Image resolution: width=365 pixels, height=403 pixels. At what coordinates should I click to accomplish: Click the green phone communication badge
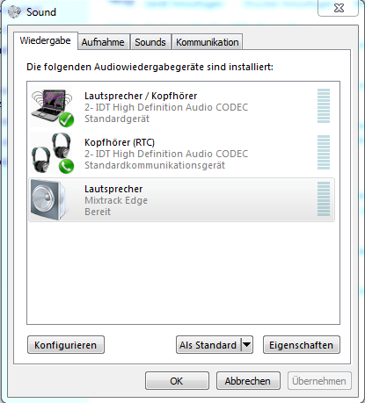pyautogui.click(x=66, y=166)
